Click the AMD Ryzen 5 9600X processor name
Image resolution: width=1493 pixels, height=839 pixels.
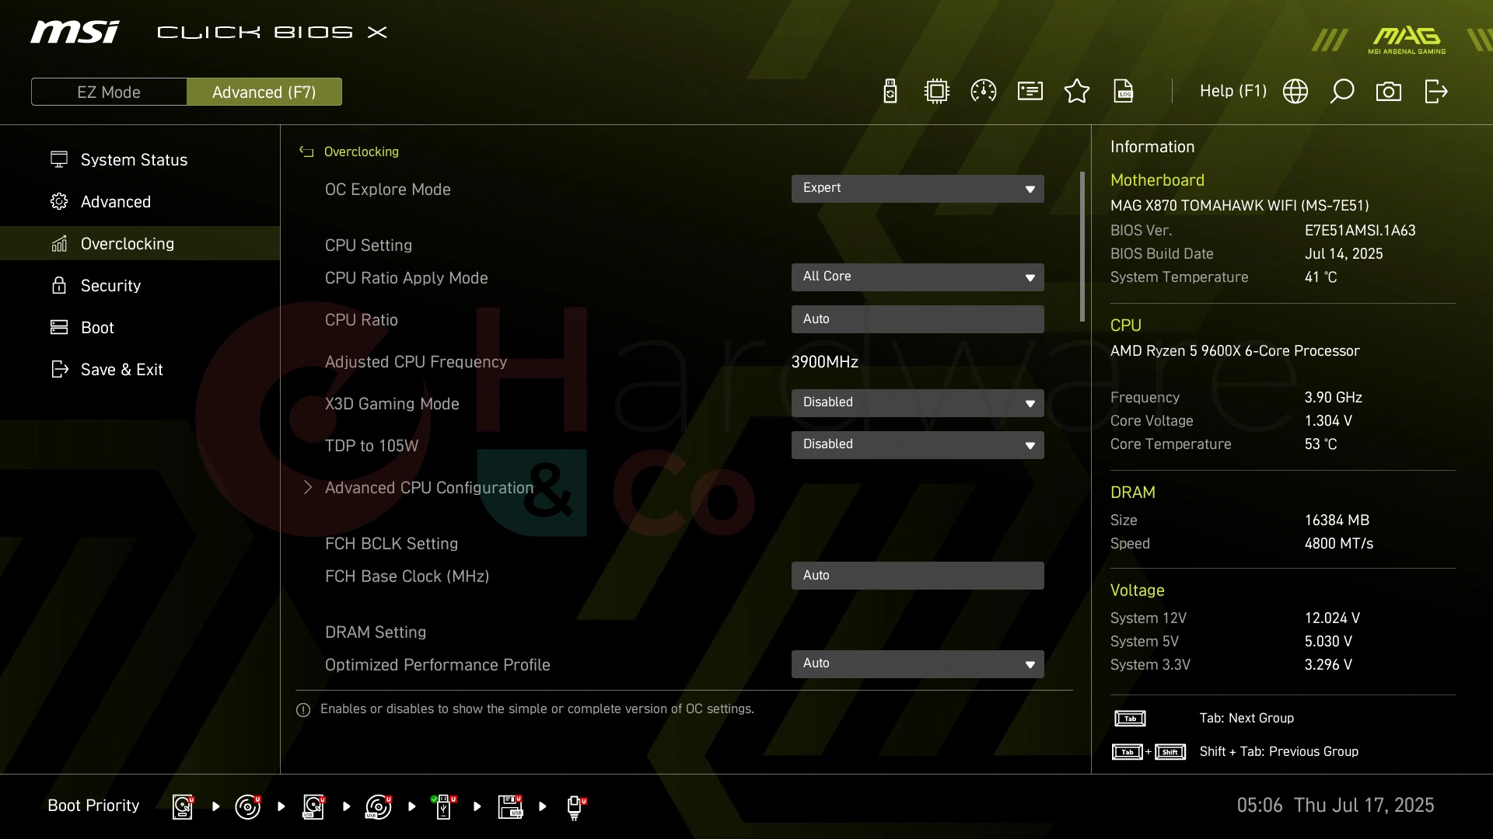pos(1235,351)
